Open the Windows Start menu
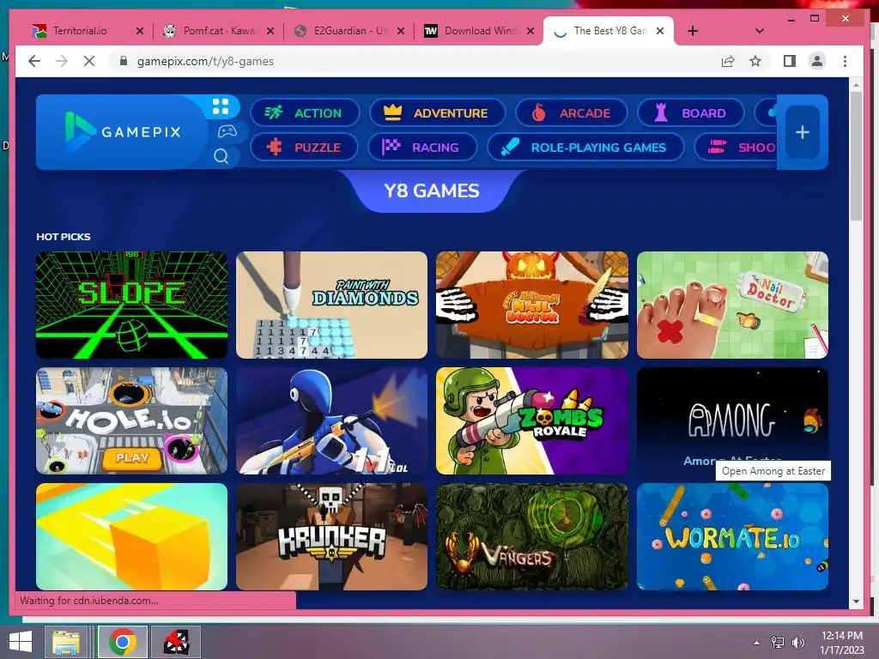Image resolution: width=879 pixels, height=659 pixels. point(21,642)
